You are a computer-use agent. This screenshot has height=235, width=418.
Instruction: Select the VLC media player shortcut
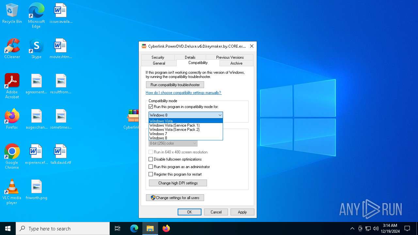point(12,192)
